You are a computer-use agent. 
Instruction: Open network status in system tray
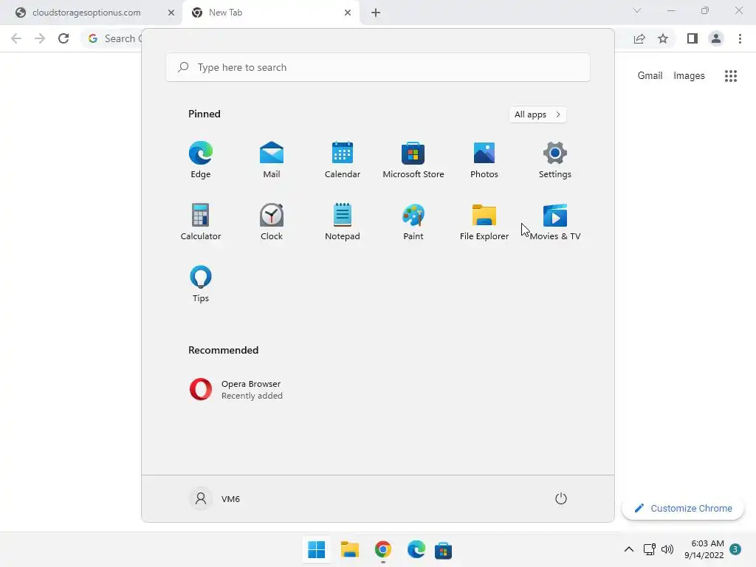650,549
